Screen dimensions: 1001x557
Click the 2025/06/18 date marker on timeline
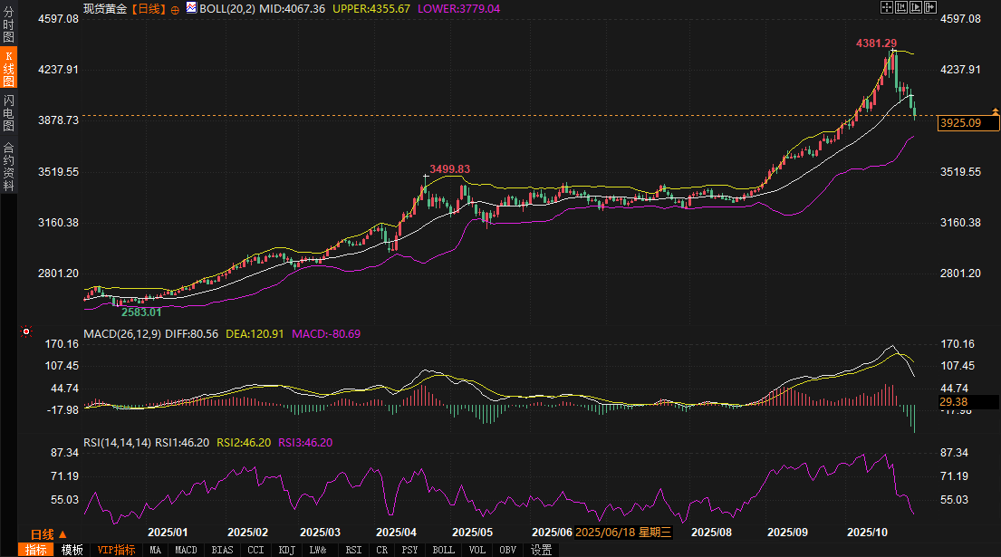point(622,533)
